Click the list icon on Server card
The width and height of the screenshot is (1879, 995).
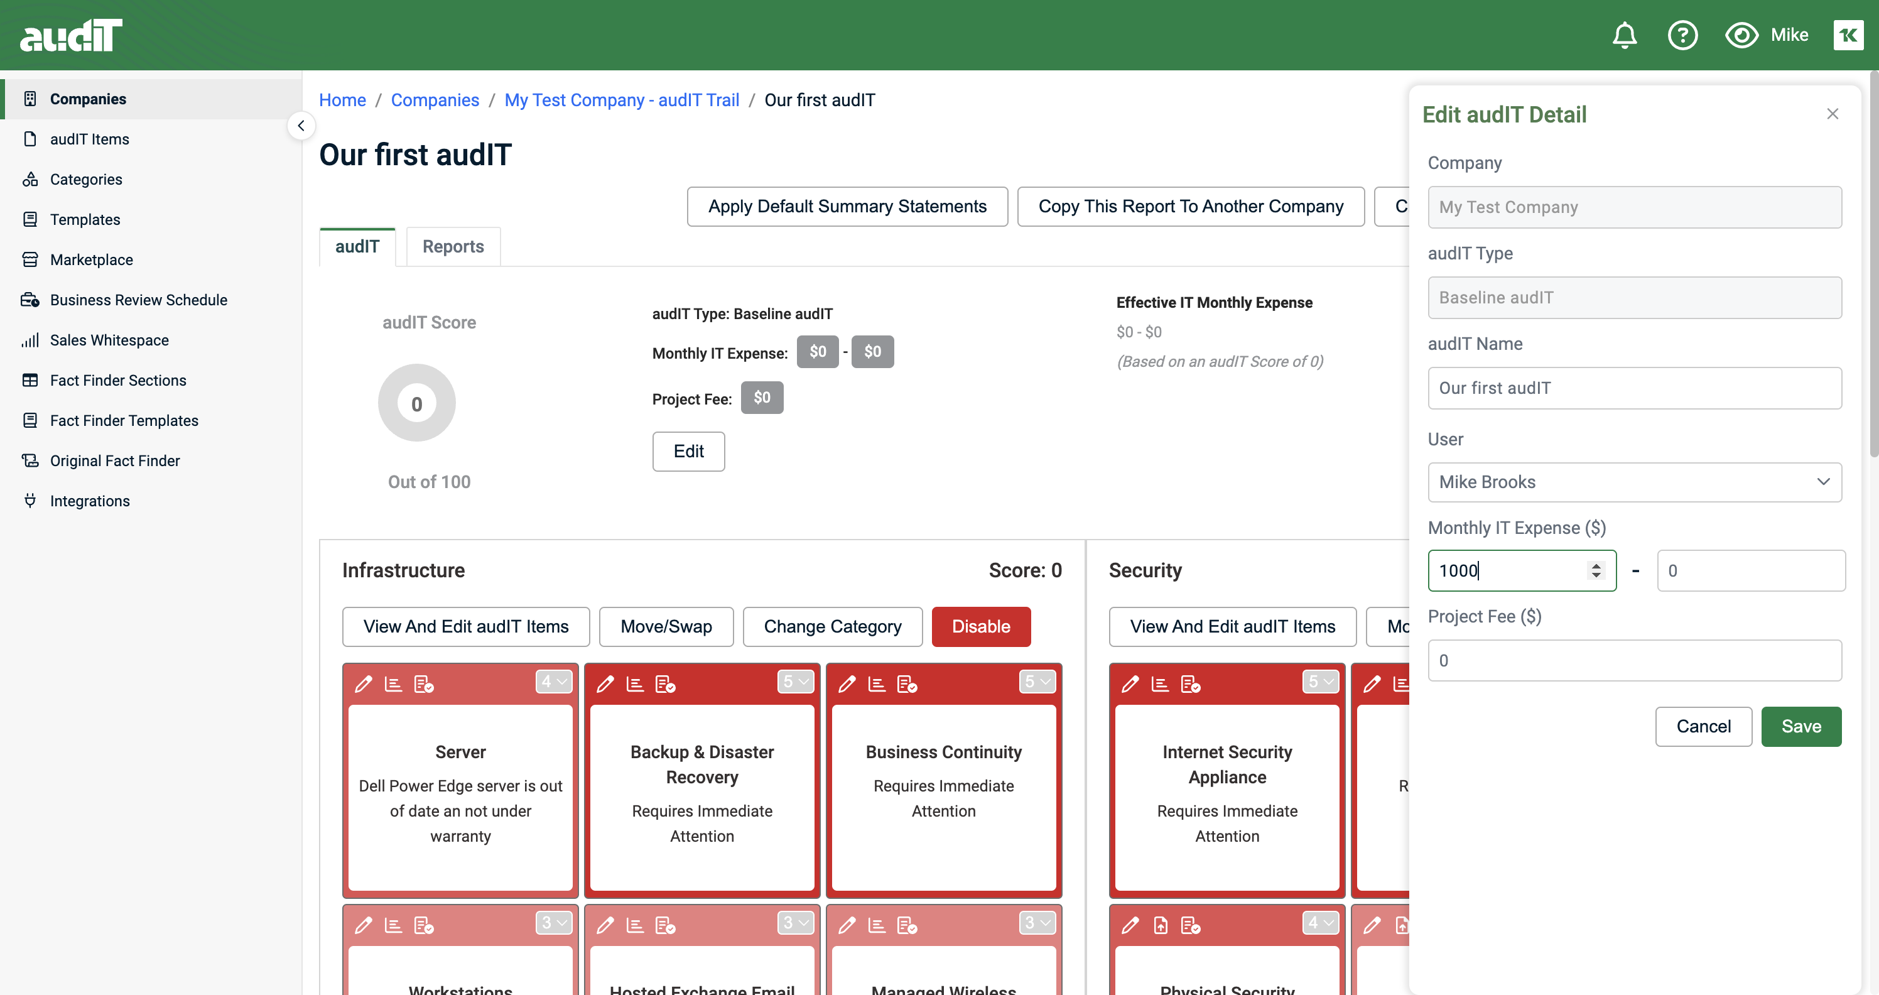[393, 683]
